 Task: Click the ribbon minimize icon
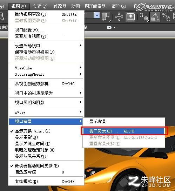(109, 28)
